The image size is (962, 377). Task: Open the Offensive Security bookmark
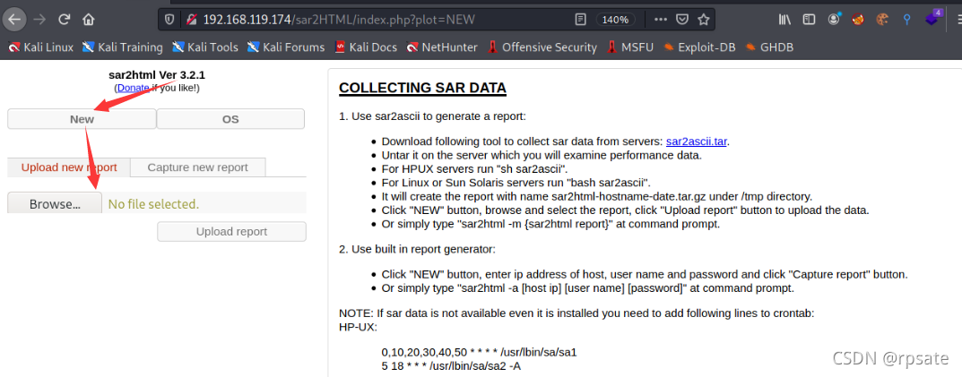tap(542, 47)
